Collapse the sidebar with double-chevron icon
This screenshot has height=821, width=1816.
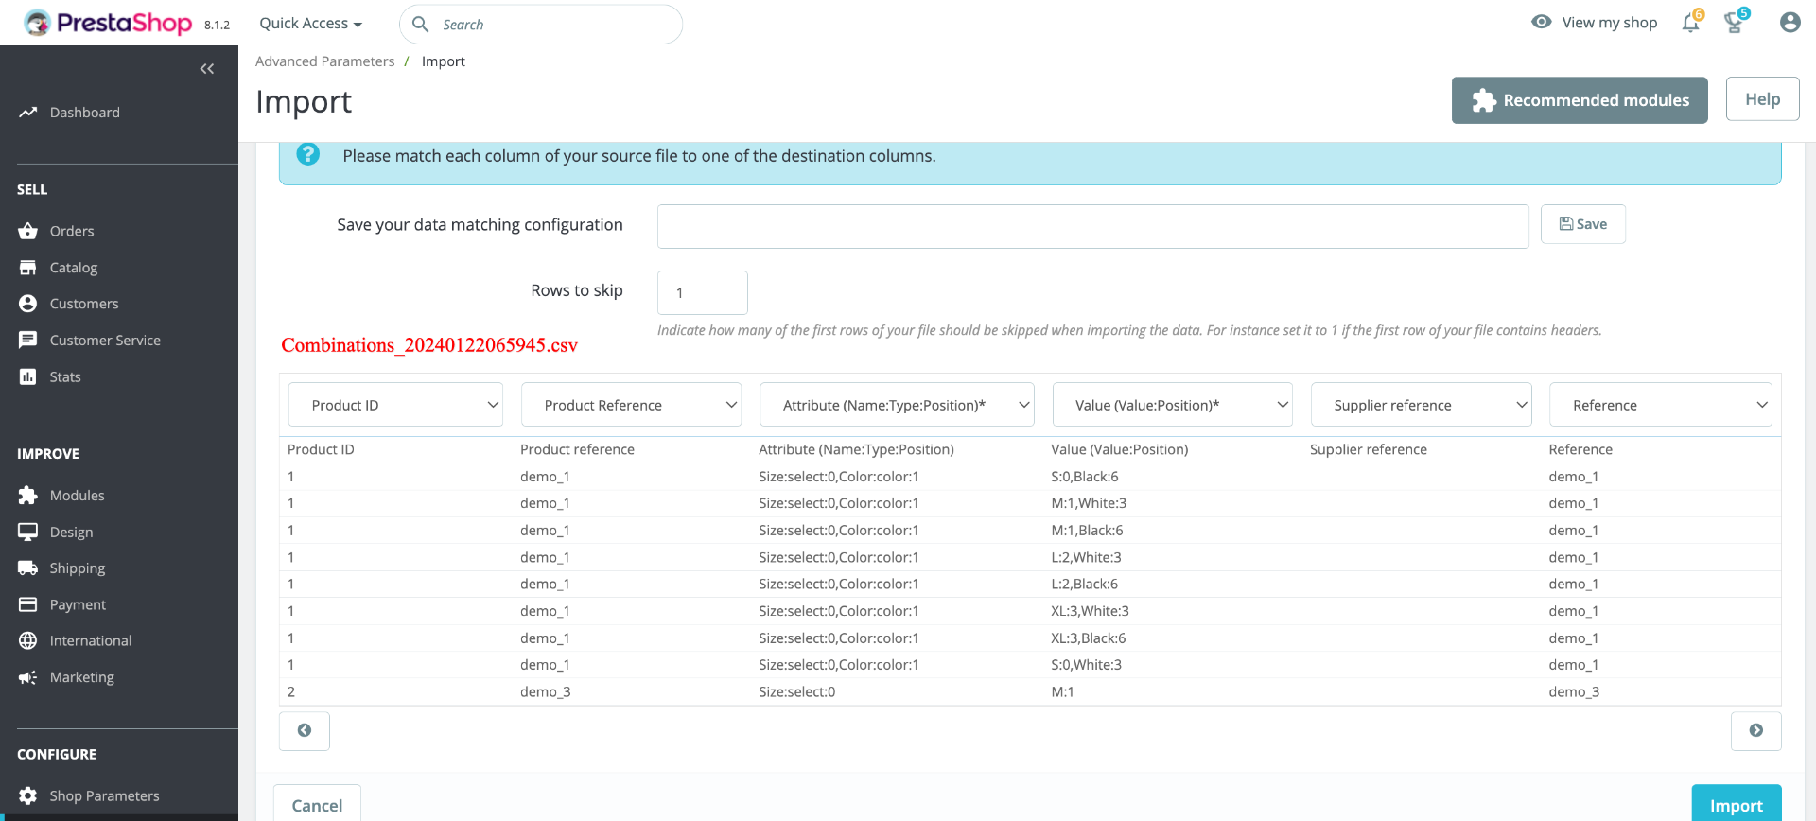[207, 69]
